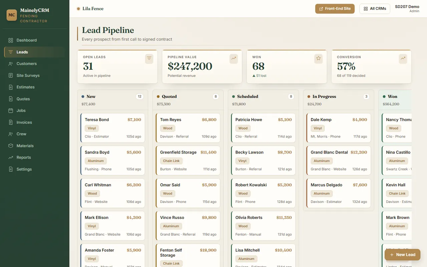The height and width of the screenshot is (267, 427).
Task: Click the Conversion card trend icon
Action: 403,58
